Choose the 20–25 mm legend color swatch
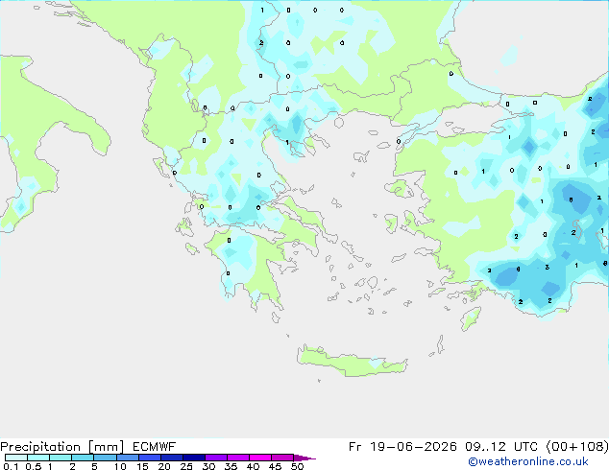The image size is (609, 470). 172,458
